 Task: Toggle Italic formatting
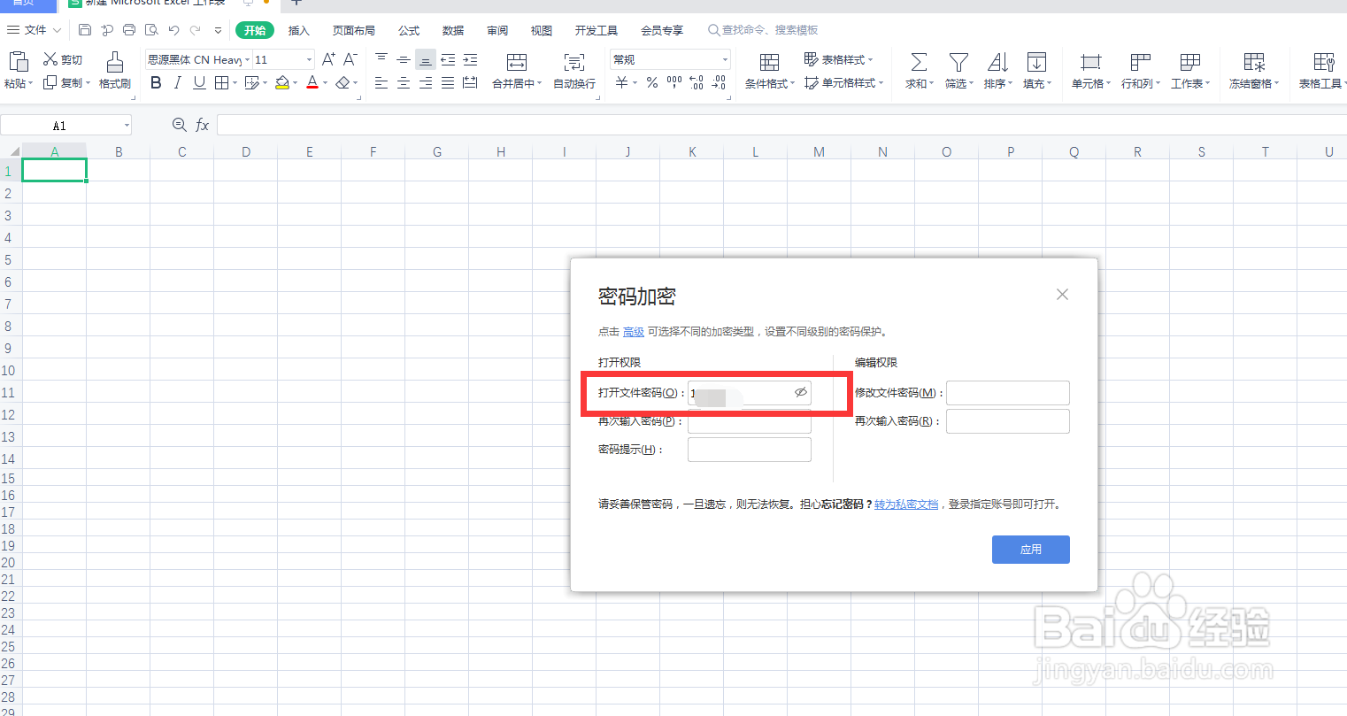[x=178, y=82]
